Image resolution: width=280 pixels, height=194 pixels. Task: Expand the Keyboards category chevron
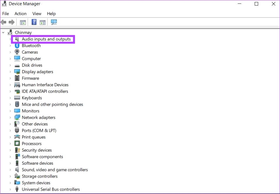(10, 98)
